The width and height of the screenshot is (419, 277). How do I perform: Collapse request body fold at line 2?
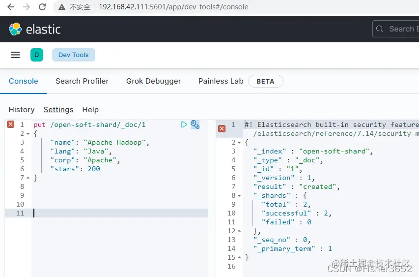pyautogui.click(x=28, y=133)
